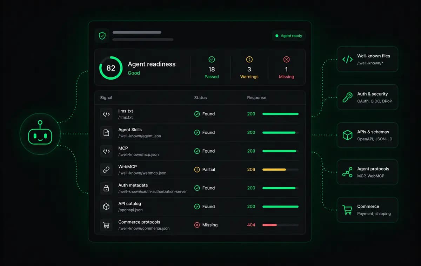Select the Signal column header
Image resolution: width=421 pixels, height=266 pixels.
pyautogui.click(x=106, y=98)
